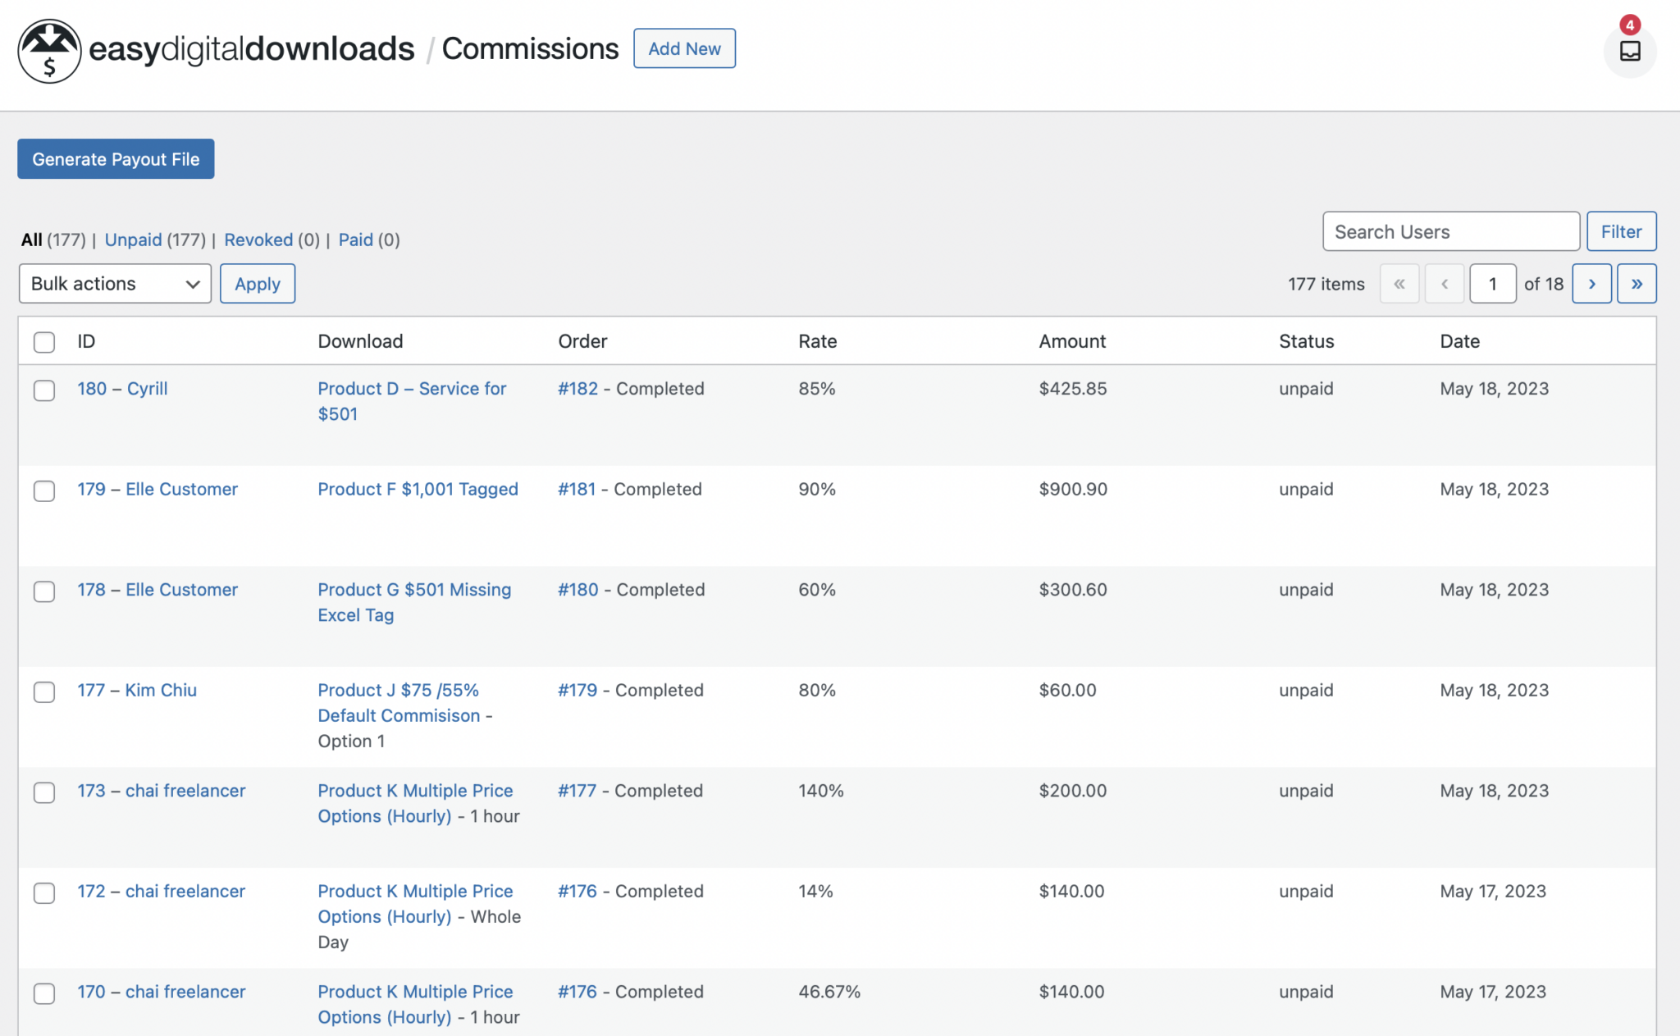Click the Generate Payout File button
The height and width of the screenshot is (1036, 1680).
point(116,159)
